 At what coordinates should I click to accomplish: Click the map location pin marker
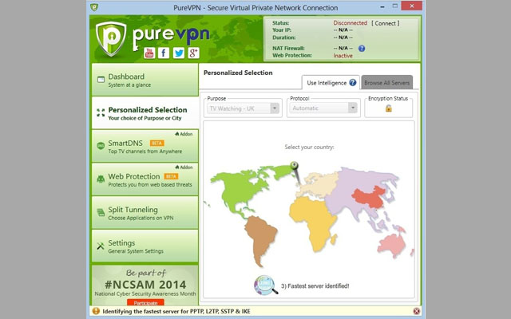point(294,166)
